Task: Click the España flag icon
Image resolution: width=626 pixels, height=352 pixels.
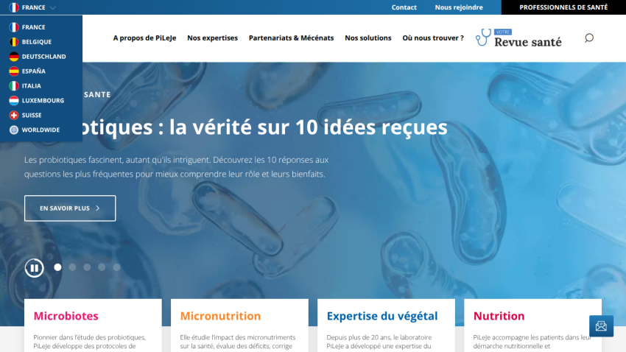Action: point(14,71)
